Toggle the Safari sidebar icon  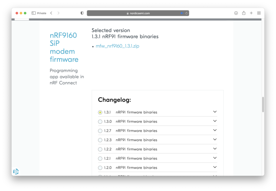33,13
